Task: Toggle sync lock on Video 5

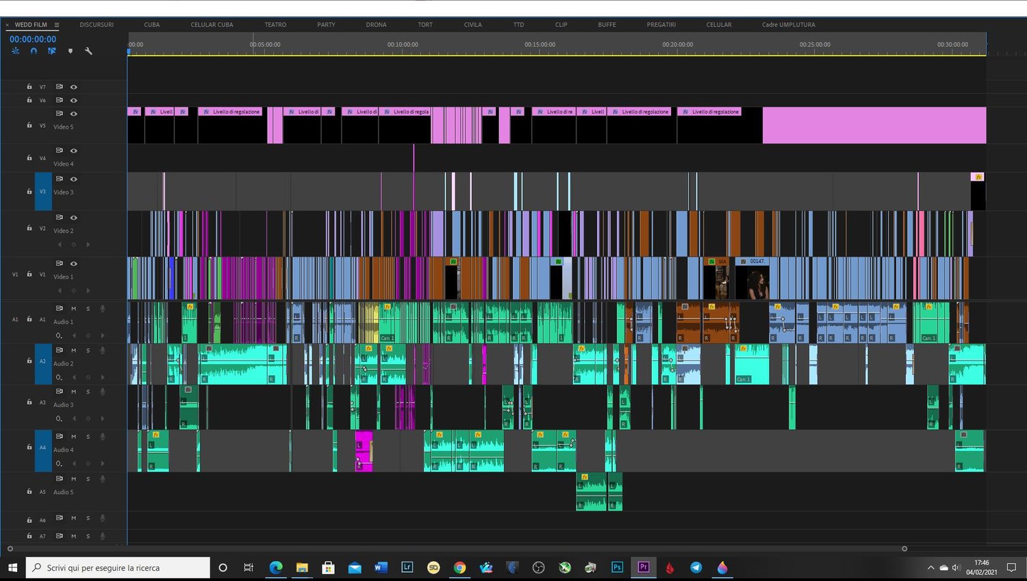Action: (x=60, y=114)
